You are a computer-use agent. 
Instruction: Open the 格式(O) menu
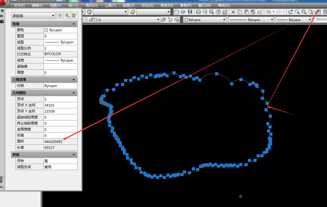[91, 5]
